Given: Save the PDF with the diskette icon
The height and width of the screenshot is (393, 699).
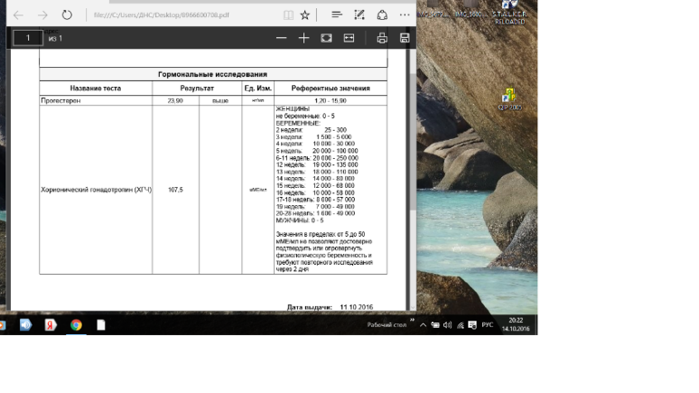Looking at the screenshot, I should point(404,38).
